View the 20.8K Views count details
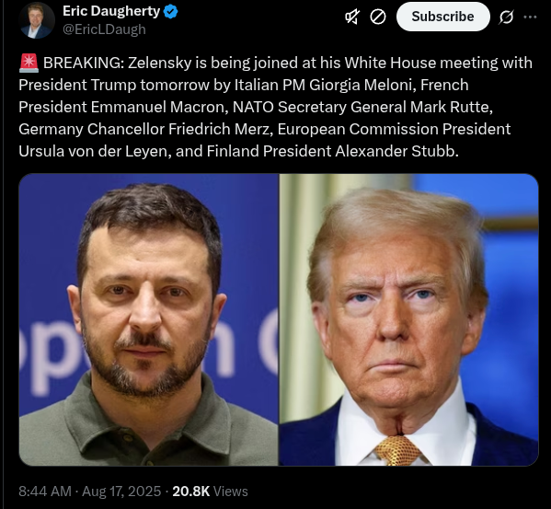Screen dimensions: 551x509 (x=210, y=492)
